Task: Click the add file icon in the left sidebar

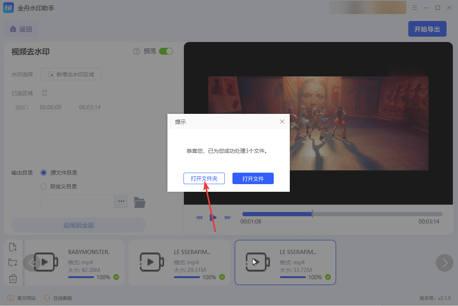Action: point(13,247)
